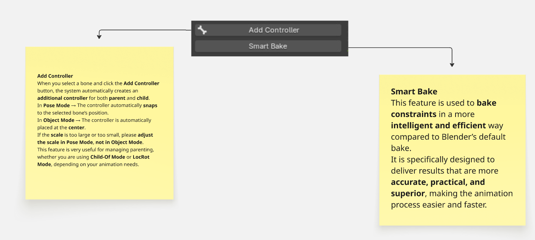Click the Smart Bake button
Viewport: 535px width, 240px height.
tap(268, 46)
